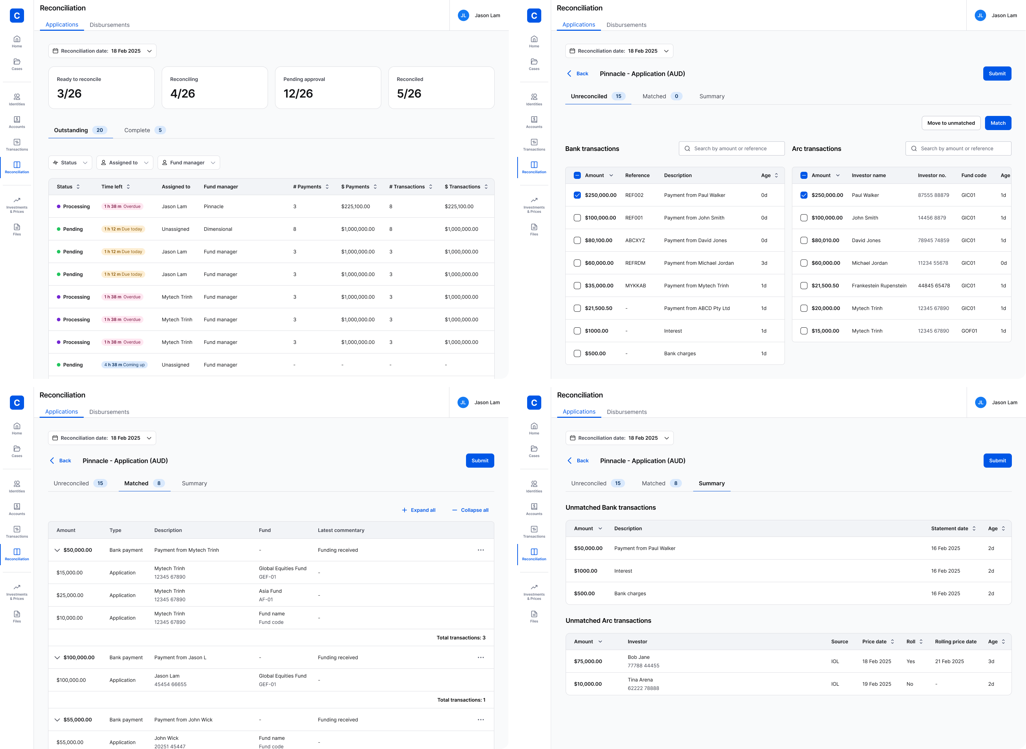The height and width of the screenshot is (749, 1026).
Task: Sort unmatched bank transactions by Statement date
Action: click(x=974, y=529)
